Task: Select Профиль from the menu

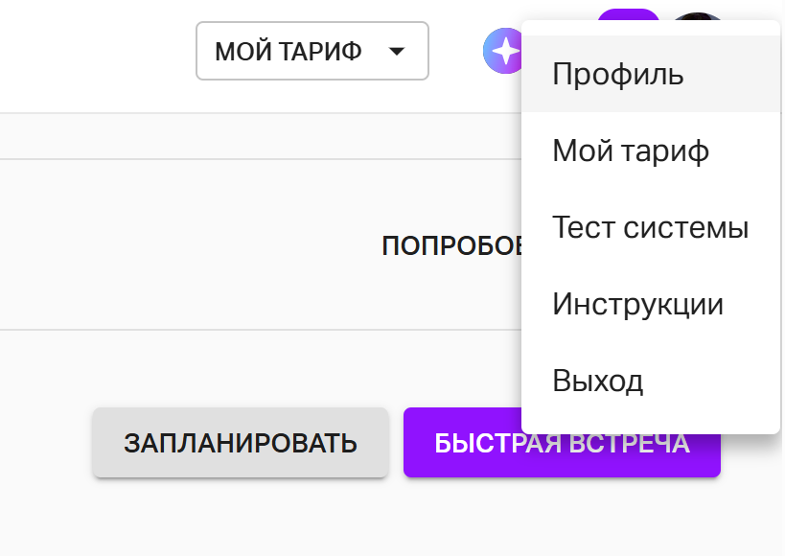Action: coord(651,74)
